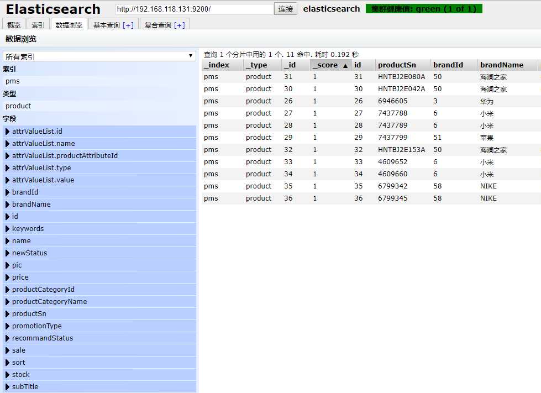Expand the productCategoryId field filter

pyautogui.click(x=99, y=290)
